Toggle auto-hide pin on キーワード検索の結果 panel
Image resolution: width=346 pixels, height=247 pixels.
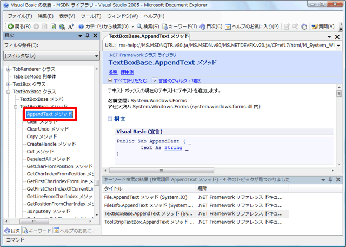pyautogui.click(x=330, y=179)
